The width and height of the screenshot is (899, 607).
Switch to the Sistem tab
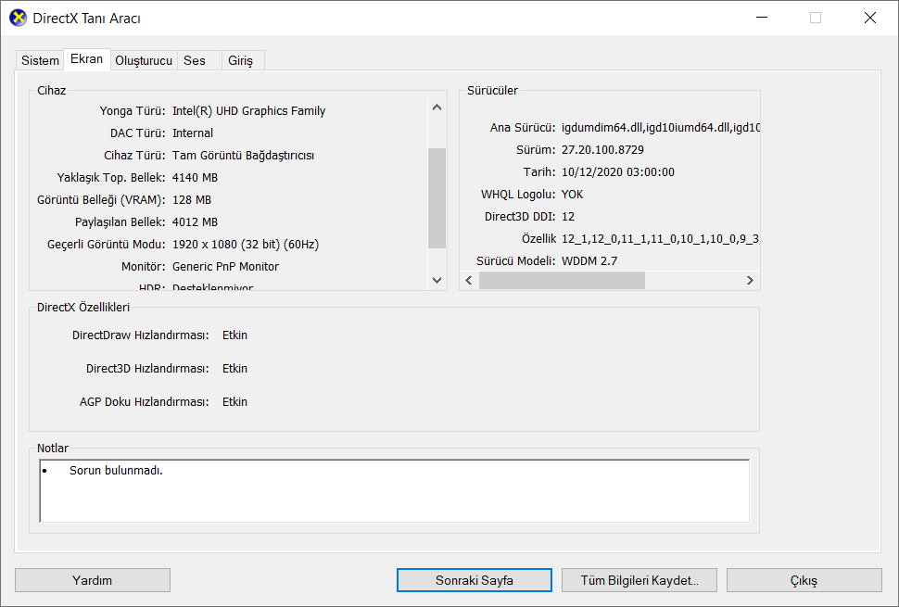coord(40,60)
